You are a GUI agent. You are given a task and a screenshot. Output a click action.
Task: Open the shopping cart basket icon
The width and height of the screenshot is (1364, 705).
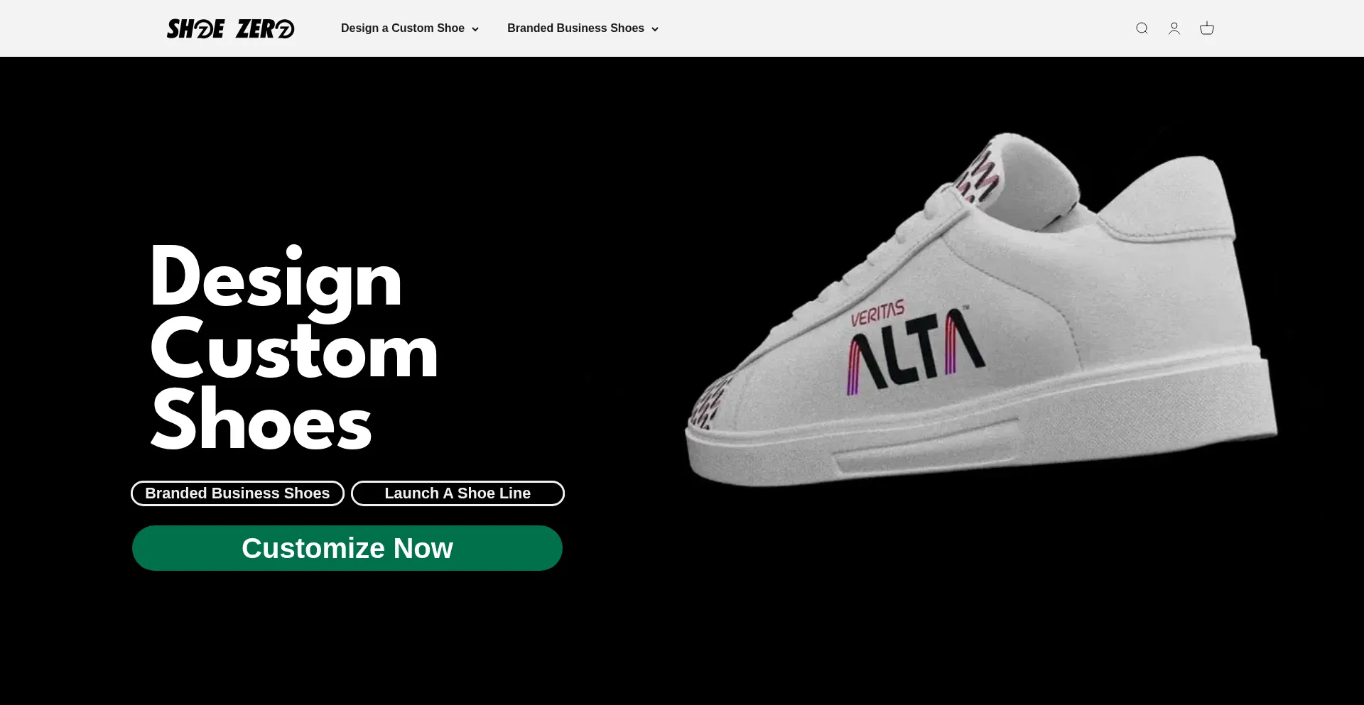click(1207, 28)
